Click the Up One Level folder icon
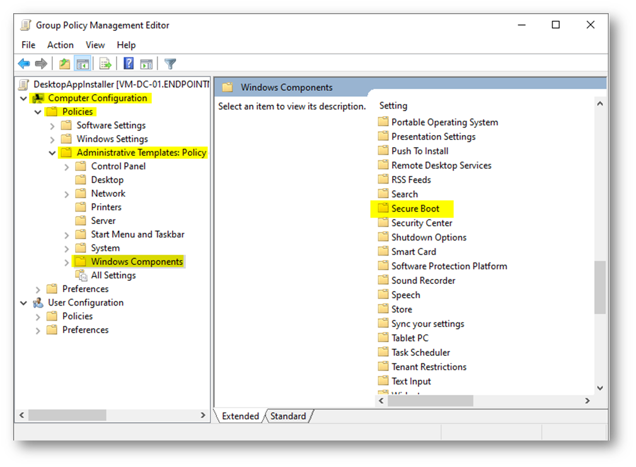 pyautogui.click(x=64, y=64)
